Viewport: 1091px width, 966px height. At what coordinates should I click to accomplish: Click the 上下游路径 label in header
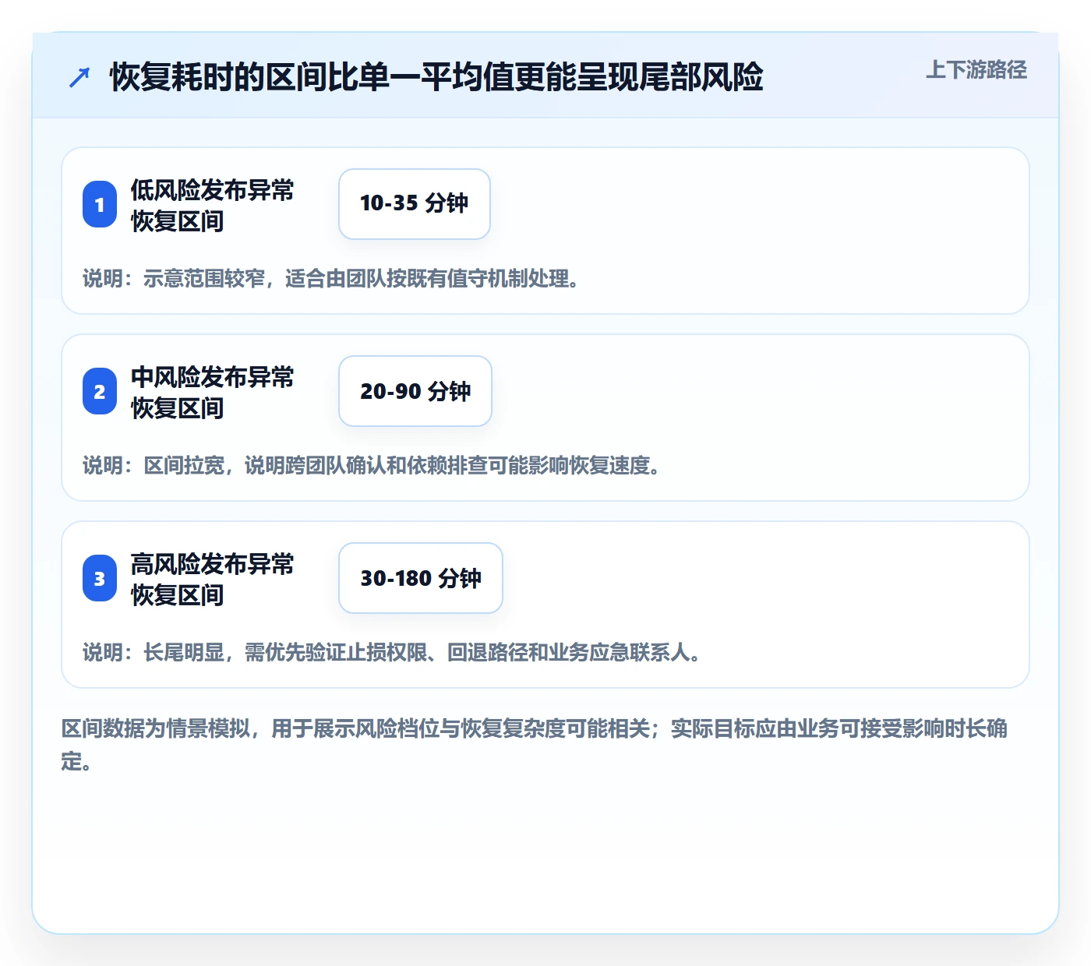pos(976,70)
